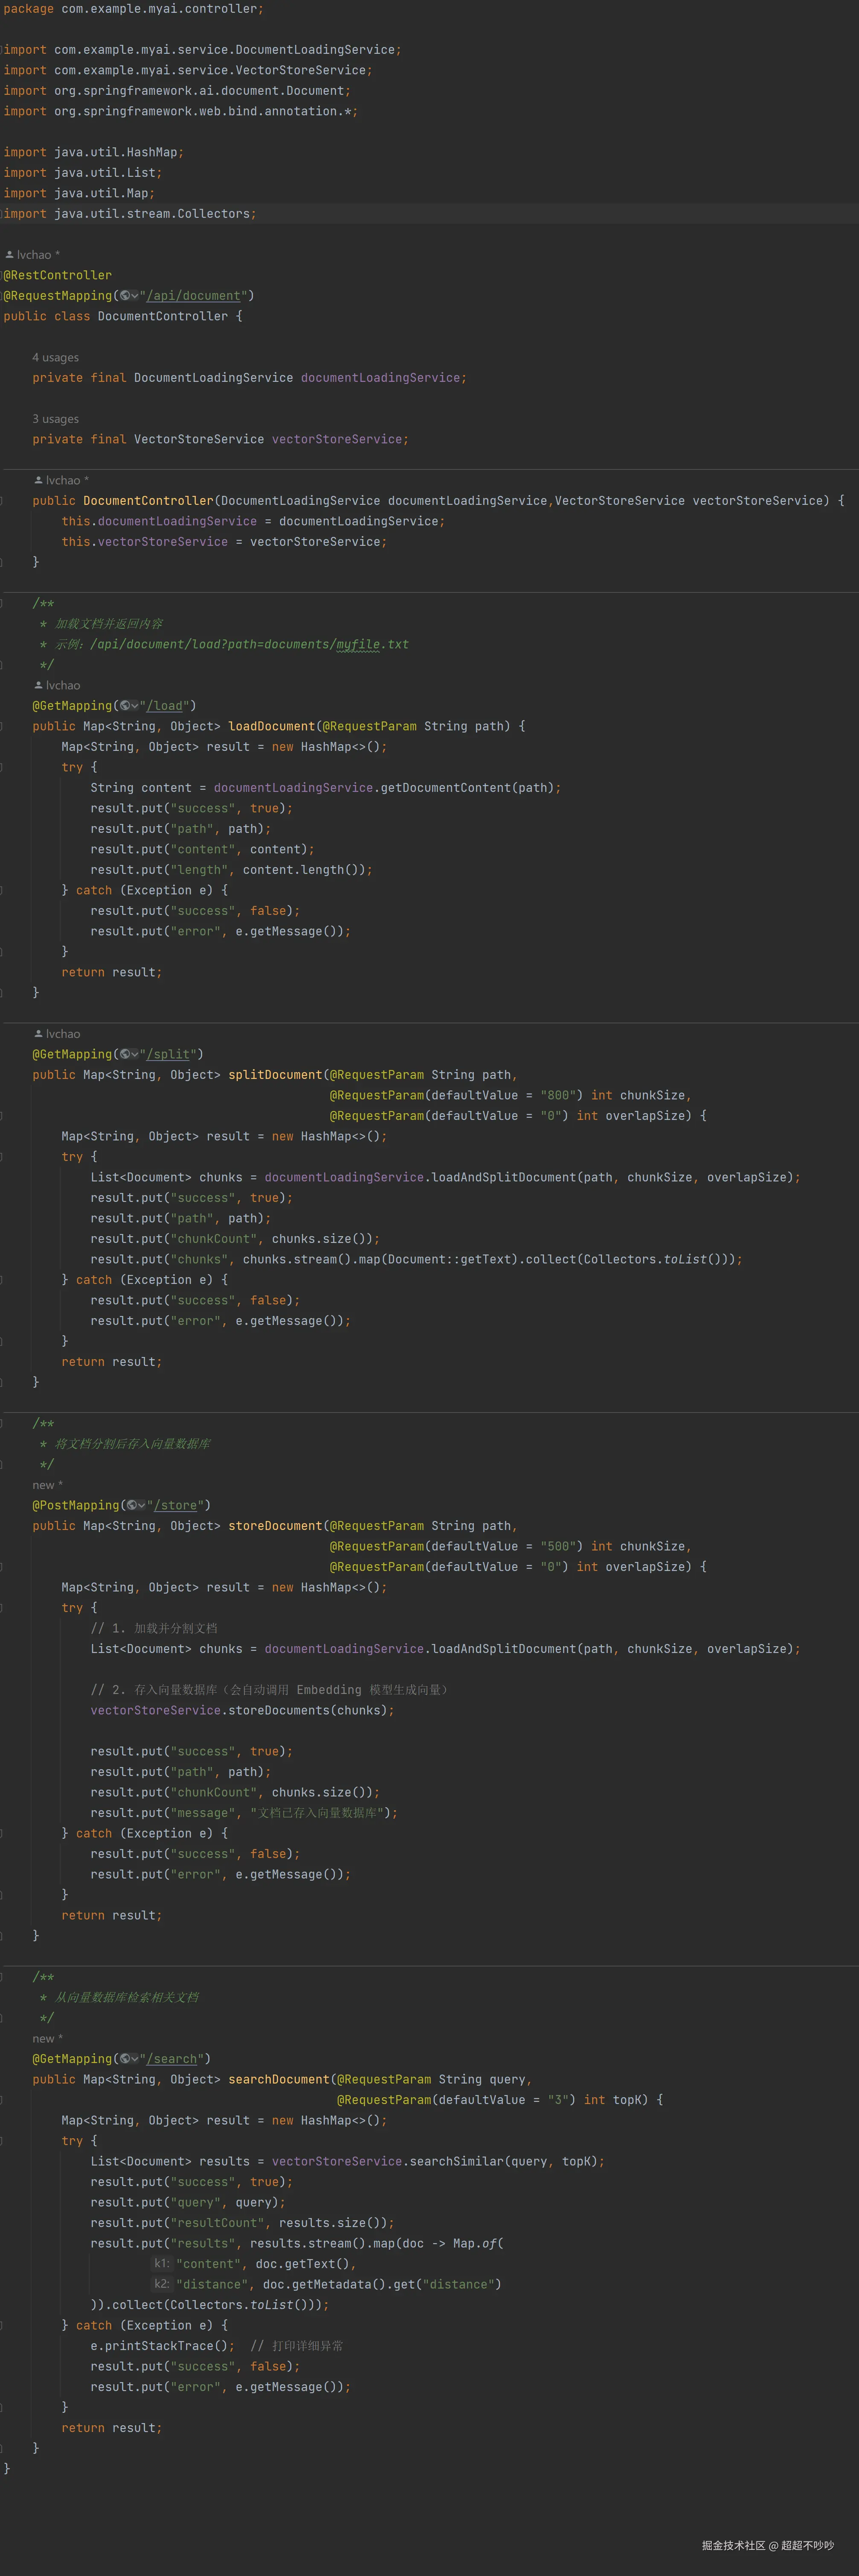Click the globe icon beside "/load" mapping
859x2576 pixels.
(x=125, y=706)
